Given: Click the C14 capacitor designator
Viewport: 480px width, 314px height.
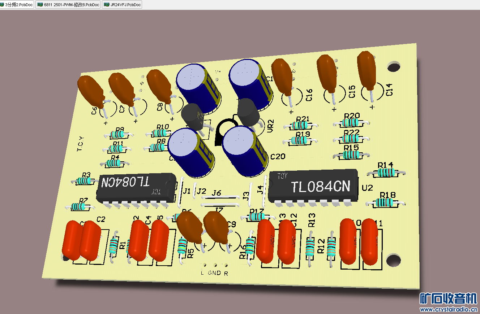Looking at the screenshot, I should point(389,90).
